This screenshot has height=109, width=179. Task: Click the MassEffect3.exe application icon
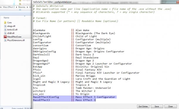[x=5, y=37]
